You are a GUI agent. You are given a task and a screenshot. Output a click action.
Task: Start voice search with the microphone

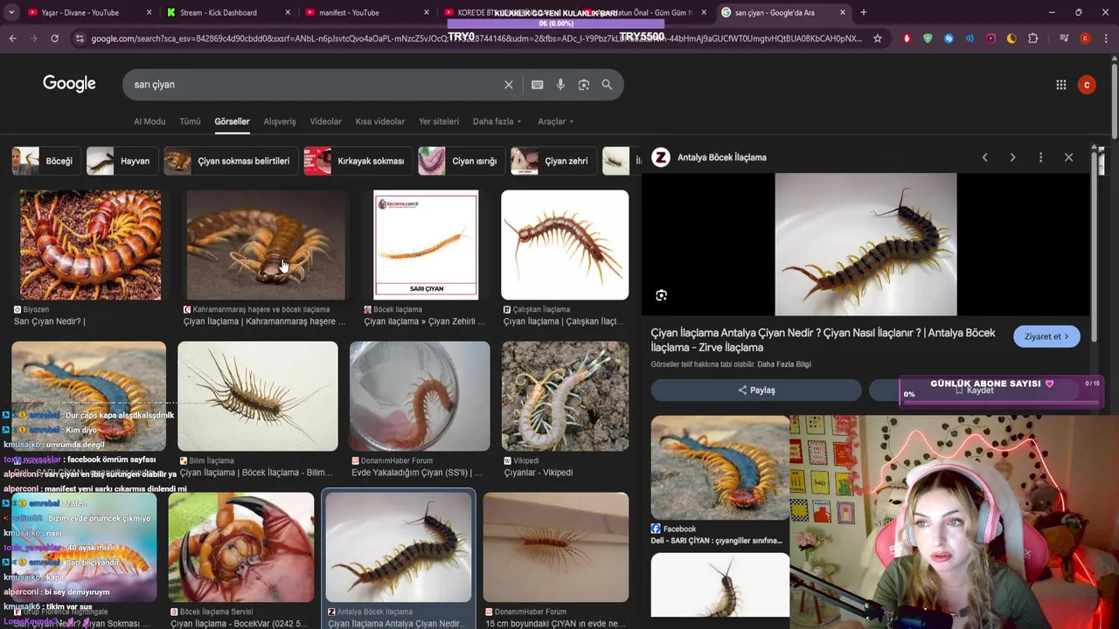560,85
